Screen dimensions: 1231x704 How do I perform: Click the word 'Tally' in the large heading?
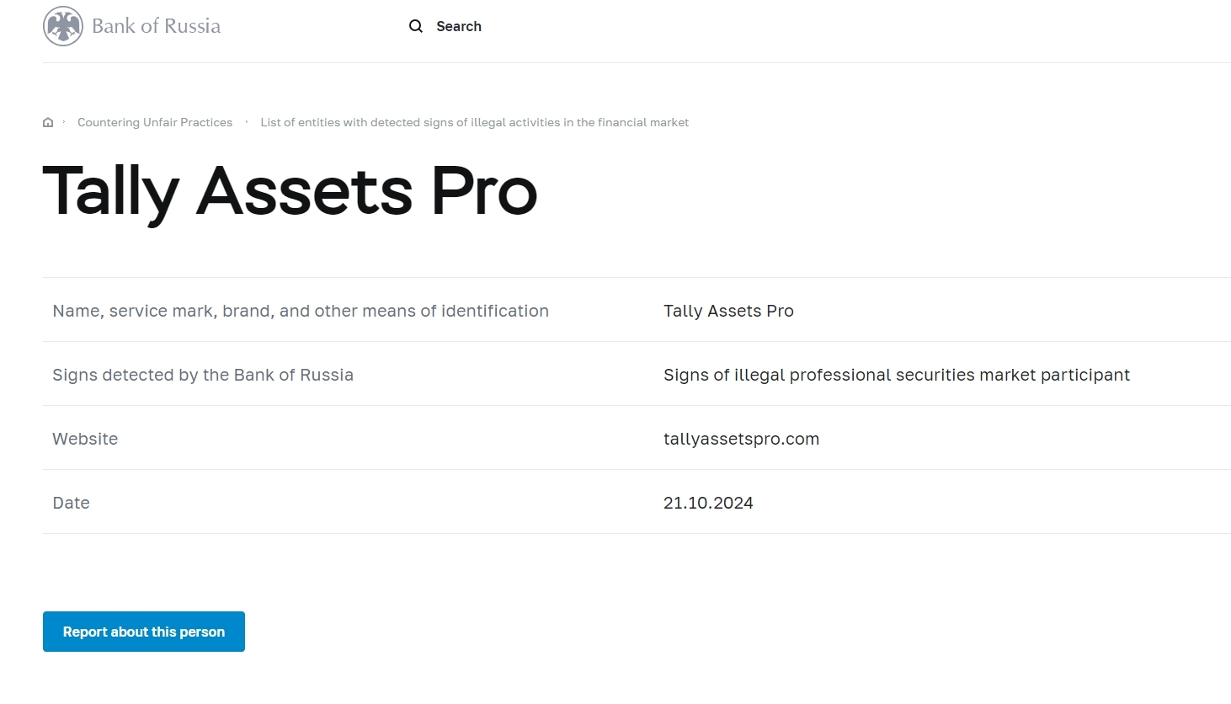pyautogui.click(x=111, y=192)
